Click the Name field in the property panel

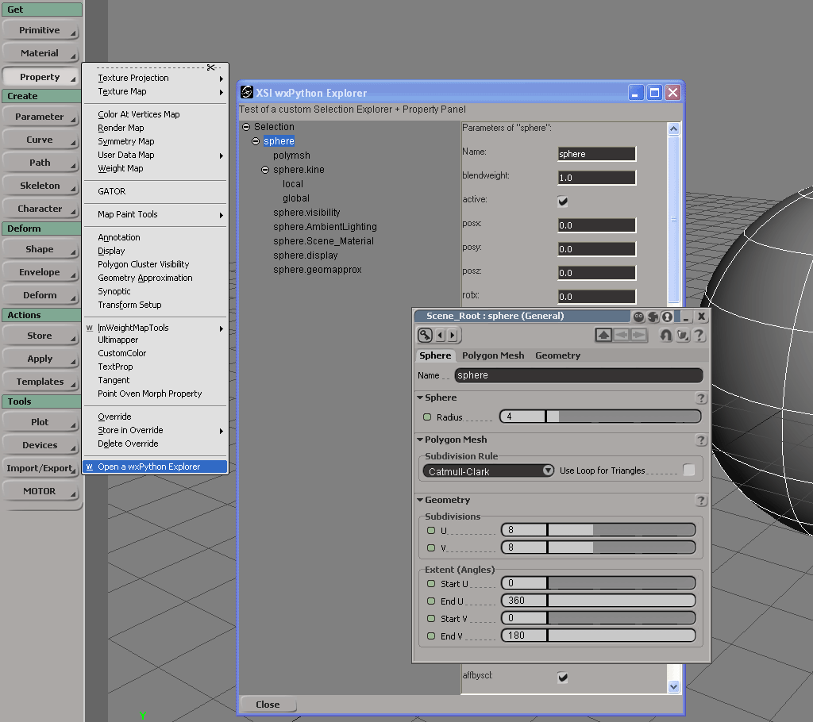(x=579, y=375)
